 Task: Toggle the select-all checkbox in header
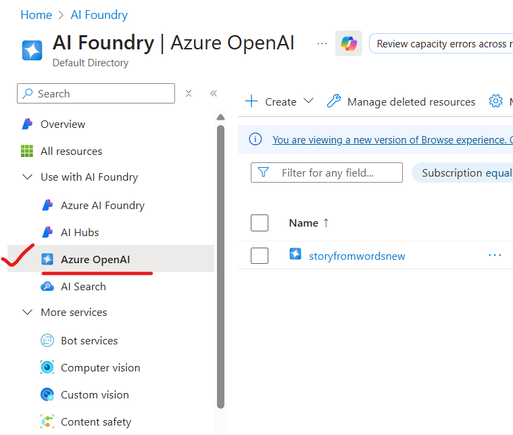pos(260,223)
